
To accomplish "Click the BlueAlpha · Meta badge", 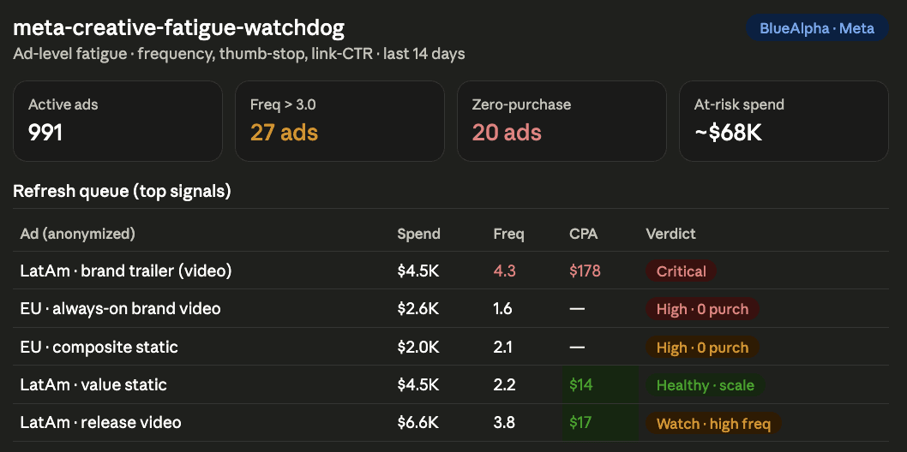I will pos(817,27).
